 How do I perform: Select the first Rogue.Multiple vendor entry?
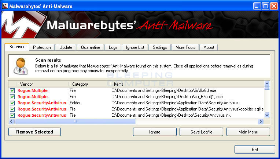coord(33,90)
